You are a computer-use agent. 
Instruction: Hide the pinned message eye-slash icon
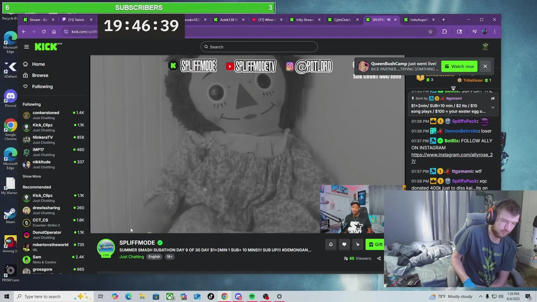click(x=493, y=99)
